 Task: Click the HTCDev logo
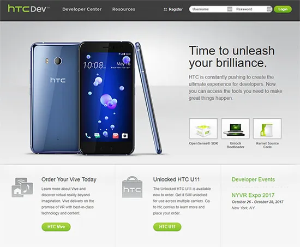coord(29,9)
